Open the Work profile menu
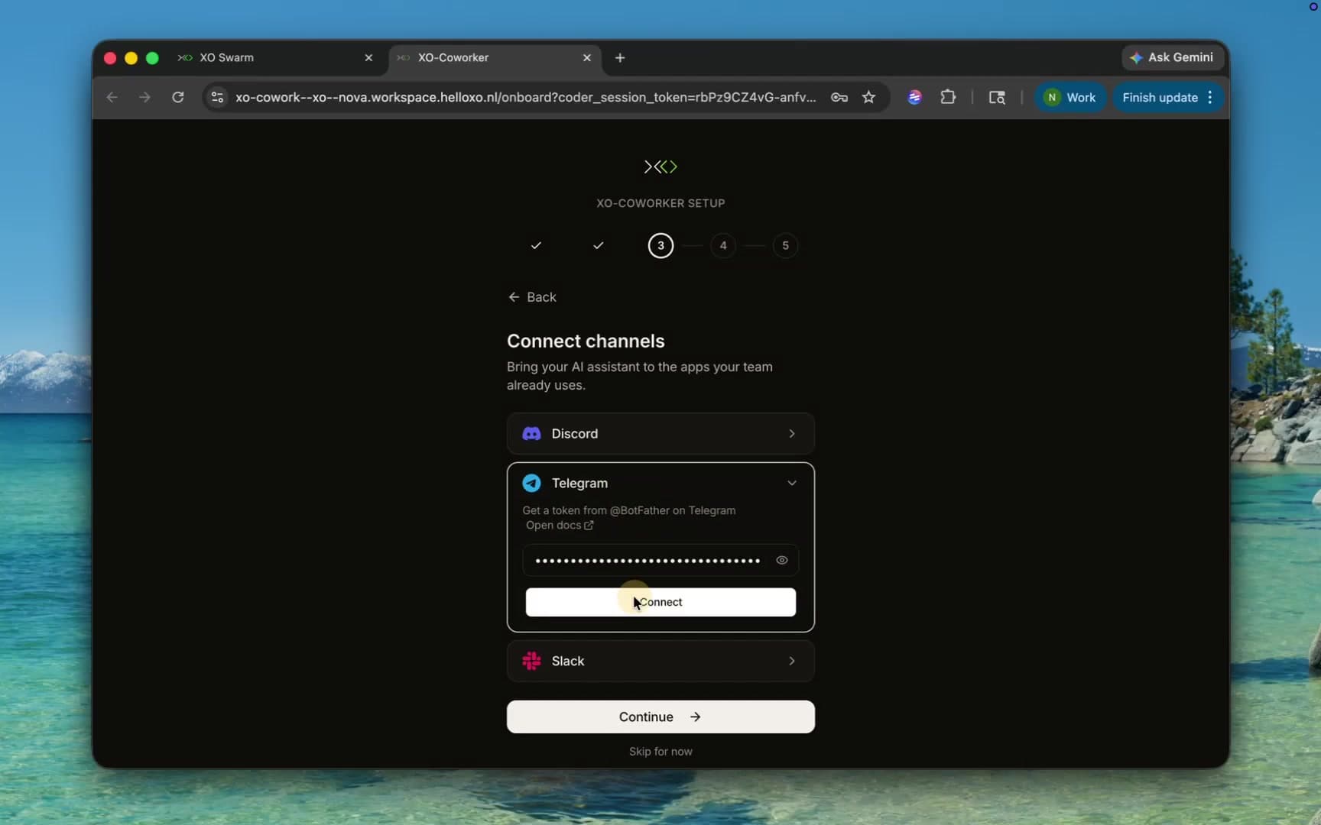Screen dimensions: 1321x825 click(x=1070, y=97)
